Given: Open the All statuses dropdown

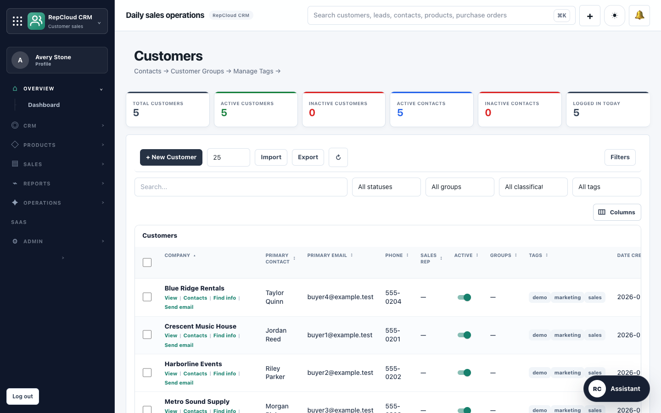Looking at the screenshot, I should (x=387, y=187).
